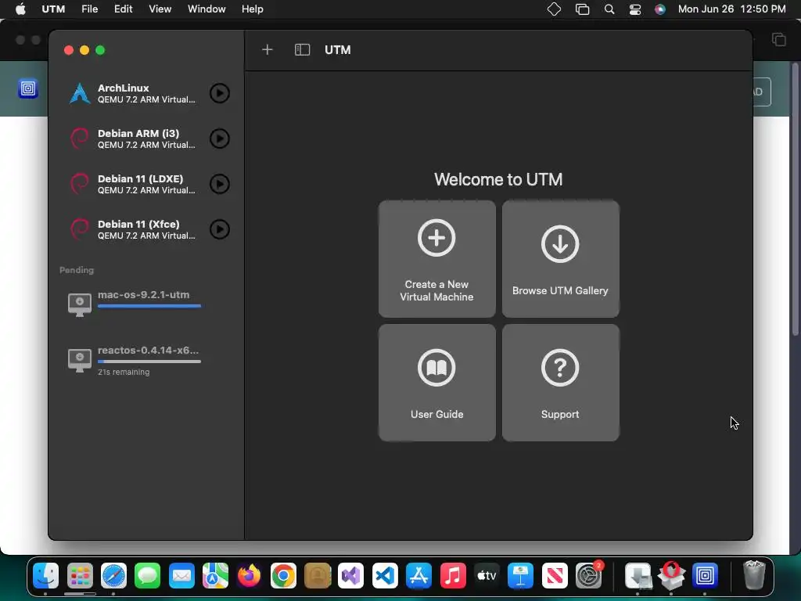Open Maps from the Dock
801x601 pixels.
[x=215, y=576]
